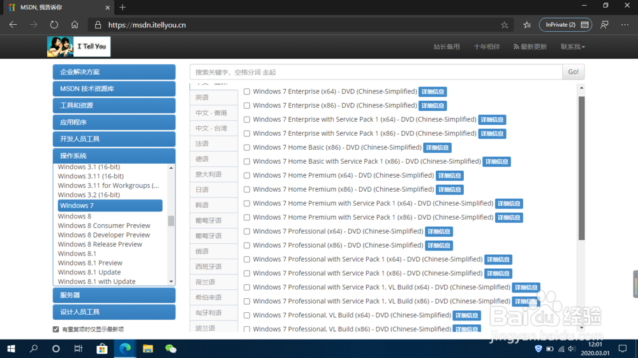Click the browser address bar URL
The image size is (638, 358).
[x=147, y=25]
